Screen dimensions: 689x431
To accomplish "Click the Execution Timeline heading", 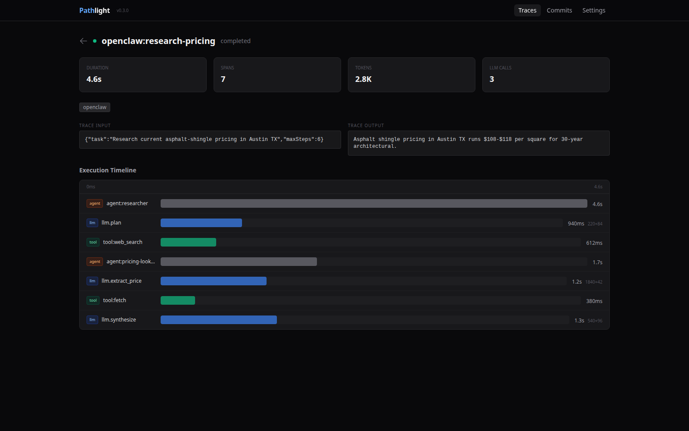I will tap(108, 170).
